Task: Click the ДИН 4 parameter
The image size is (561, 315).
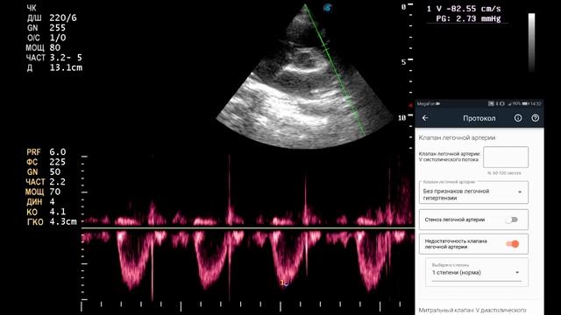Action: [x=40, y=202]
